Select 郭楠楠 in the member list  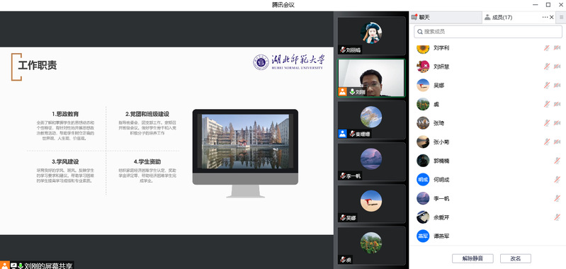[487, 161]
